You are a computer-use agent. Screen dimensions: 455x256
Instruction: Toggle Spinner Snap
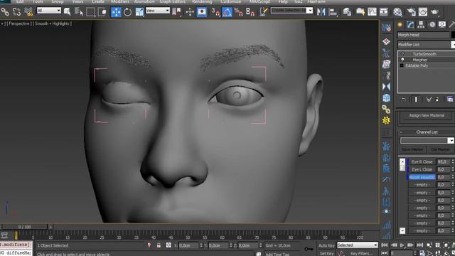(x=250, y=12)
